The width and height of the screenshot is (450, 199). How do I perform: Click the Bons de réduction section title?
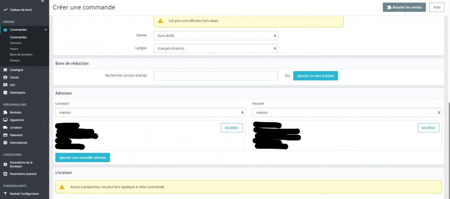(x=72, y=63)
